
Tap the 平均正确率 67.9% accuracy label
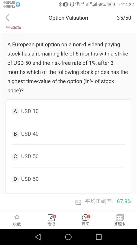coord(108,201)
